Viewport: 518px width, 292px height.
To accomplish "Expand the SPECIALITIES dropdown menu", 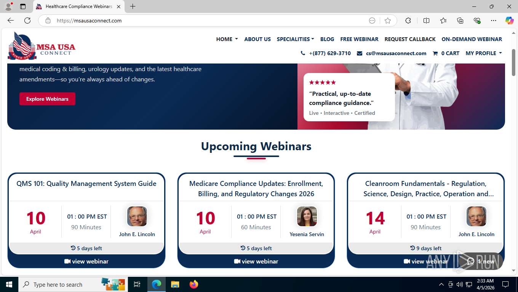I will (x=296, y=39).
